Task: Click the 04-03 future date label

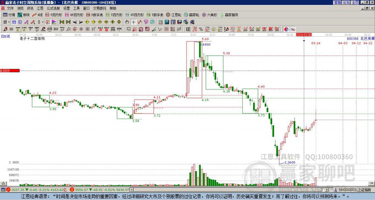Action: [343, 43]
